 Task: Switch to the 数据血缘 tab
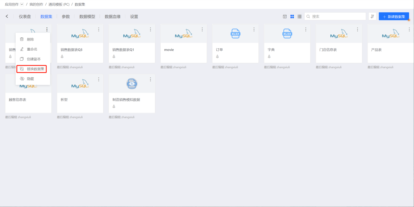pos(112,17)
